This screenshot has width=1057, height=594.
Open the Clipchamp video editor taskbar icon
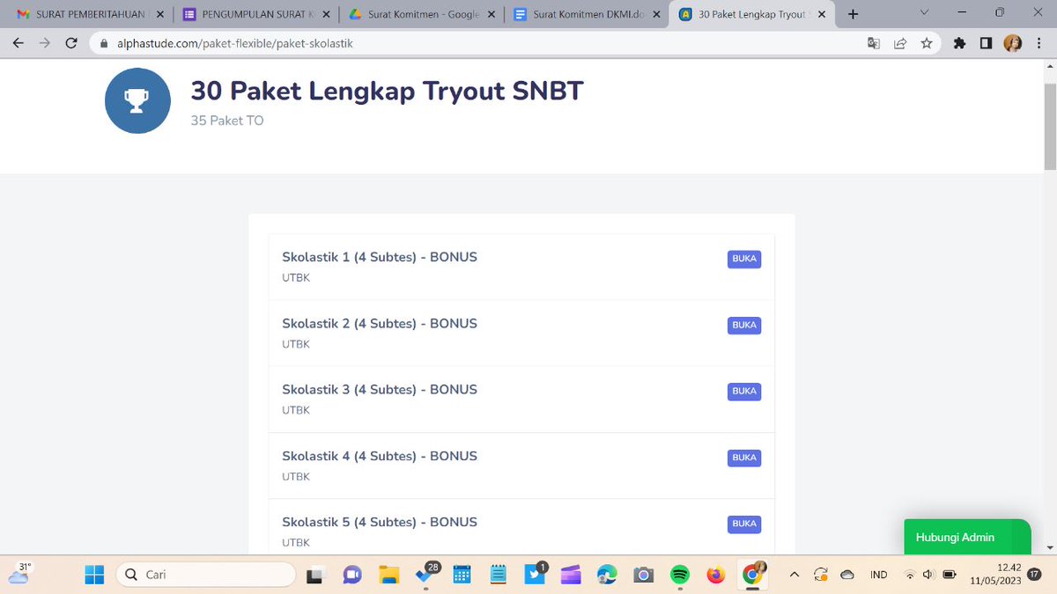coord(571,575)
